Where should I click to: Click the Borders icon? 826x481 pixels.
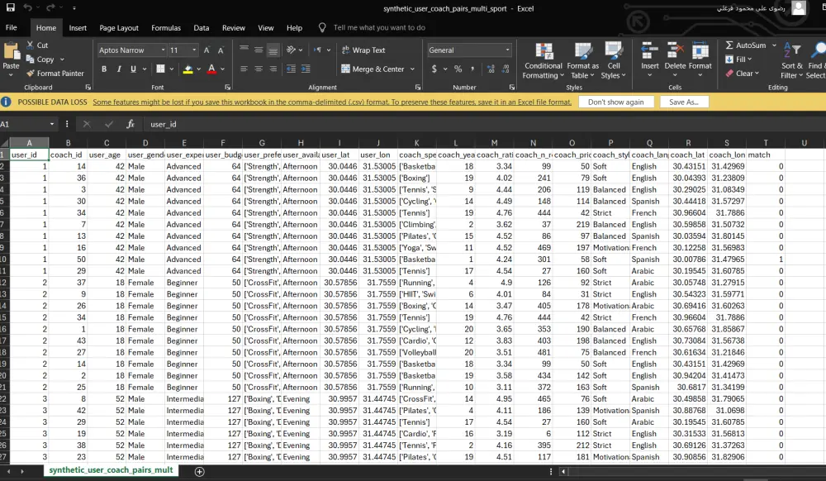(161, 69)
